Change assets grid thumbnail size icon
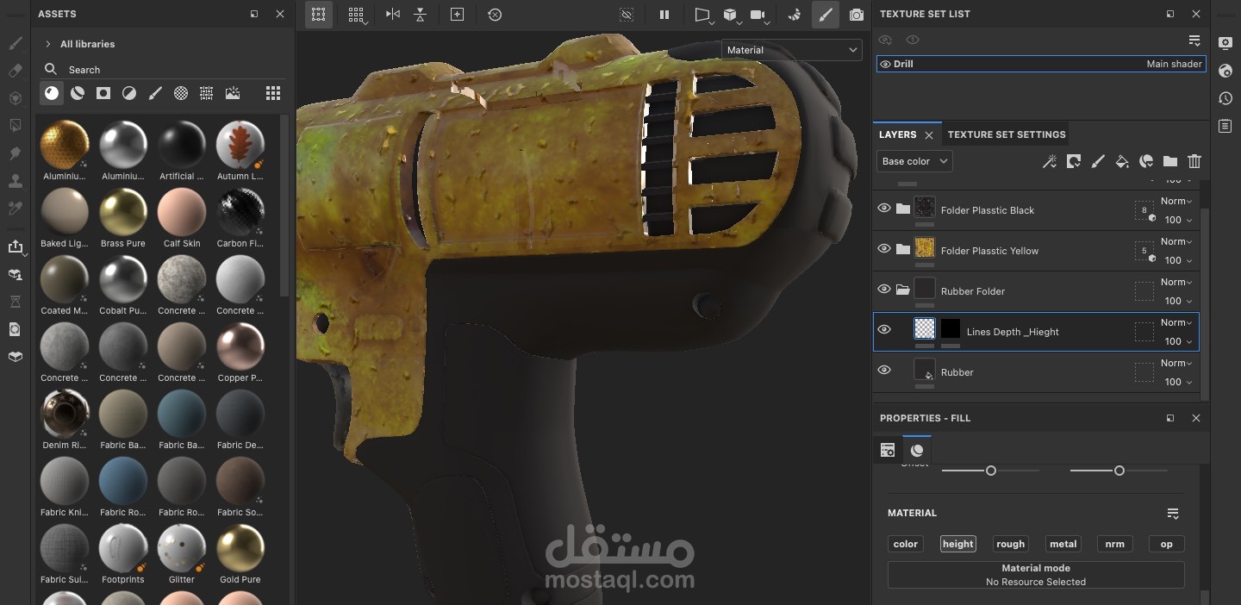Image resolution: width=1241 pixels, height=605 pixels. click(273, 93)
